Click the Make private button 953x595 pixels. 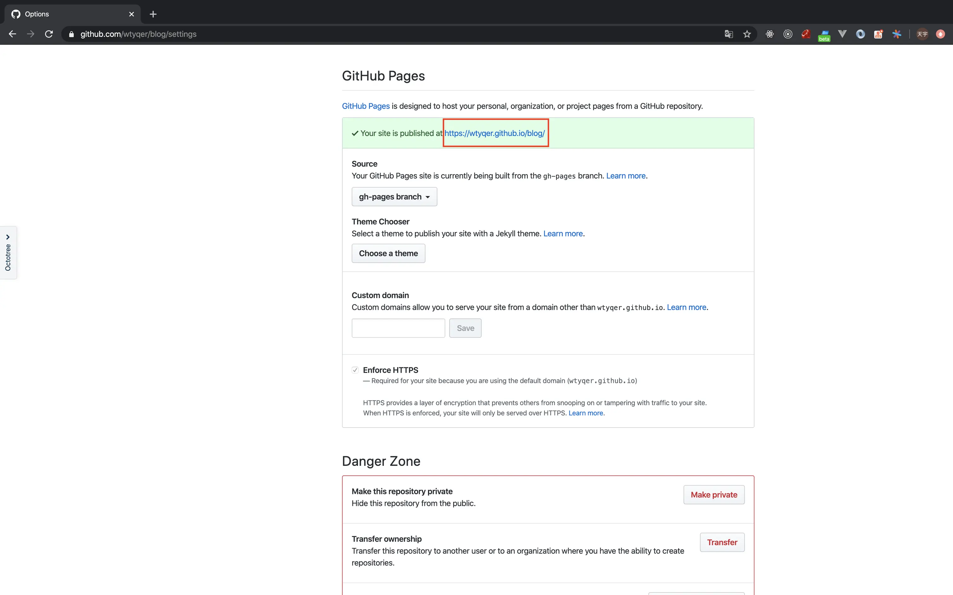pyautogui.click(x=713, y=495)
